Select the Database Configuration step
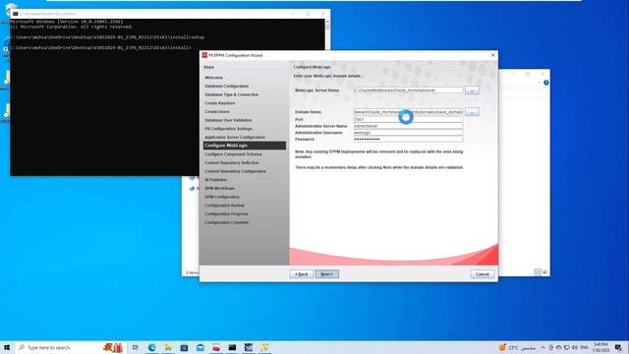The height and width of the screenshot is (354, 629). [227, 86]
